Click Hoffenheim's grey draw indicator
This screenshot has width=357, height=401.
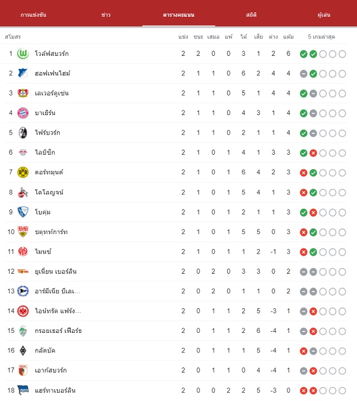click(x=303, y=74)
